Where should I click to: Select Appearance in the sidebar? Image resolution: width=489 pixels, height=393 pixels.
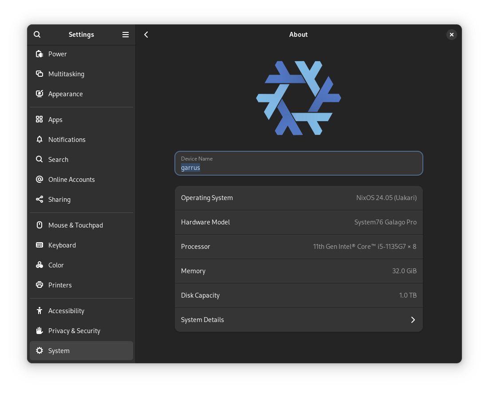click(x=66, y=94)
